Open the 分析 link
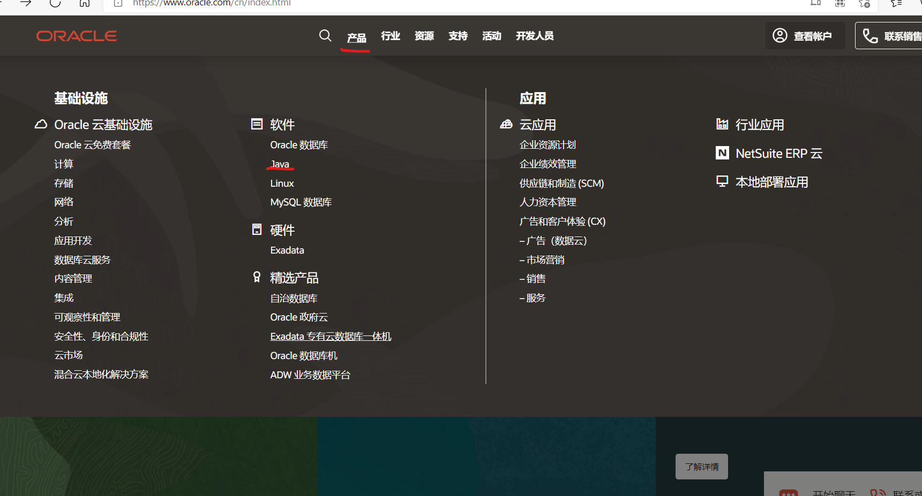This screenshot has height=496, width=922. 64,222
